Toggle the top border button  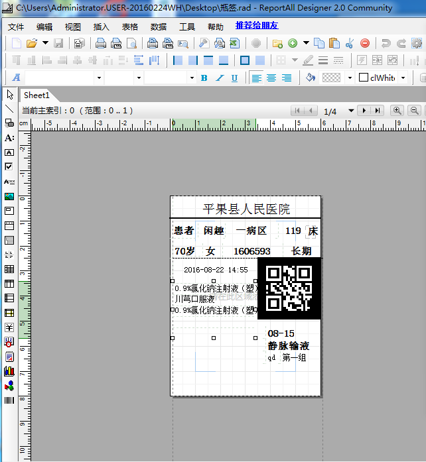208,60
